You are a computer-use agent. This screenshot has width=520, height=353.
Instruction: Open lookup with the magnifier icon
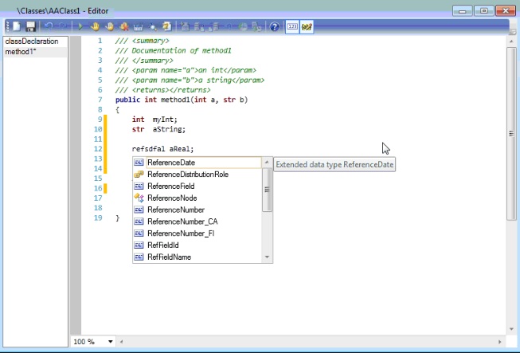pos(153,26)
